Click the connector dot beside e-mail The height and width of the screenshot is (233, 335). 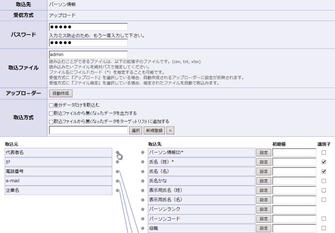117,181
